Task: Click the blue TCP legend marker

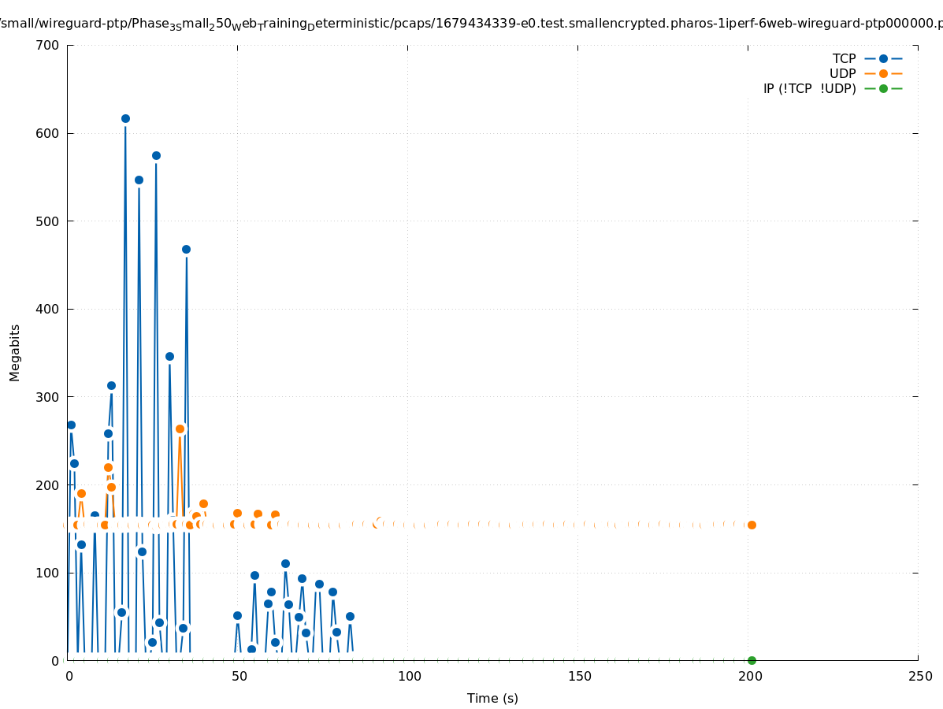Action: click(883, 58)
